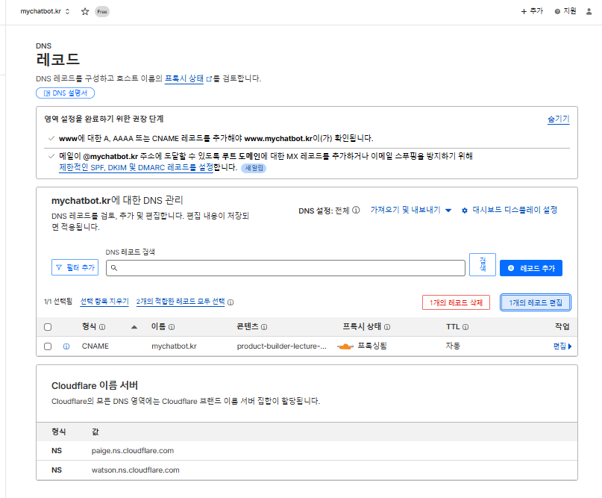Click 1개의 레코드 편집
The image size is (602, 498).
click(536, 302)
